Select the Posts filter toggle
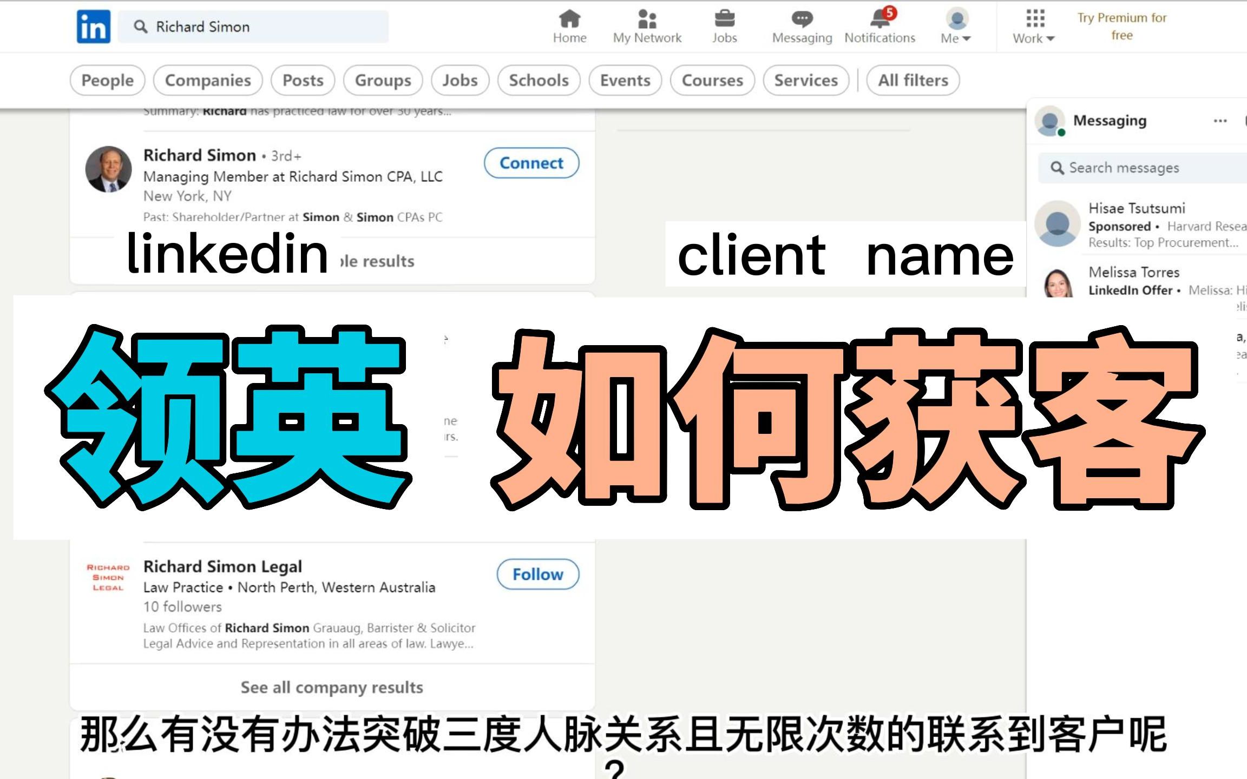 [303, 80]
